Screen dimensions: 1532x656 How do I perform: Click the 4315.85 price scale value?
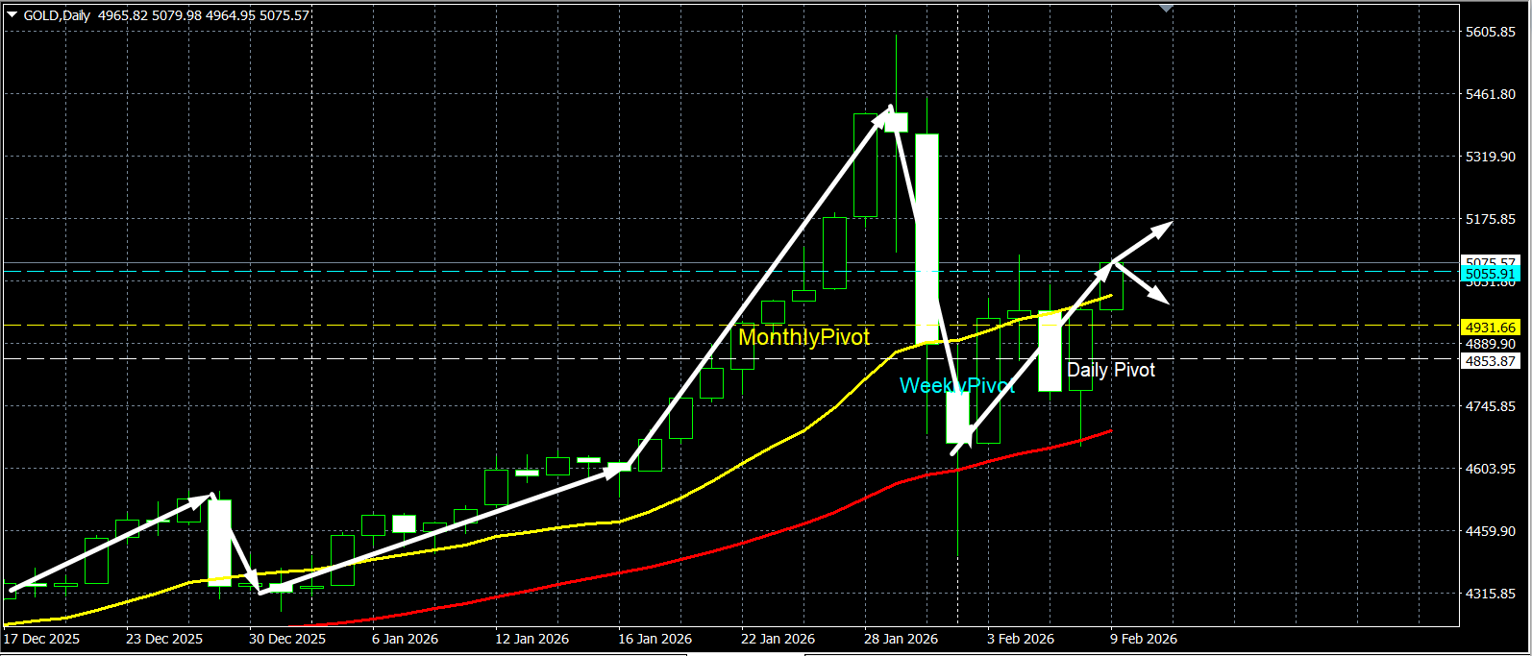click(x=1491, y=594)
